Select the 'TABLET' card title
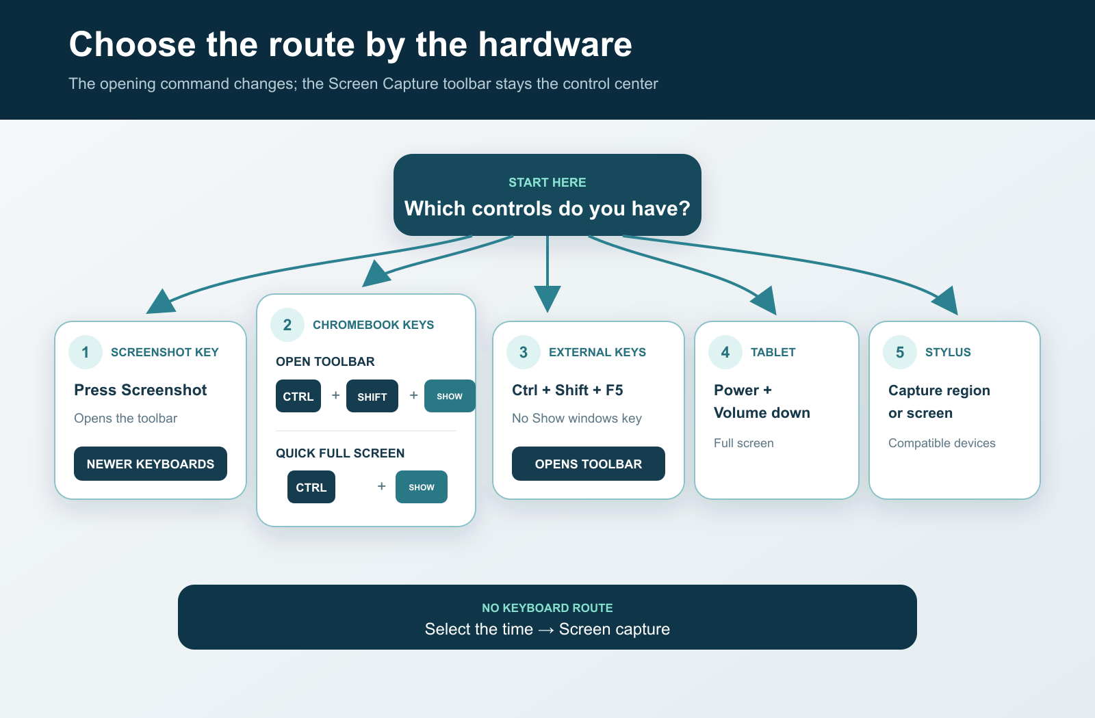 pos(773,352)
